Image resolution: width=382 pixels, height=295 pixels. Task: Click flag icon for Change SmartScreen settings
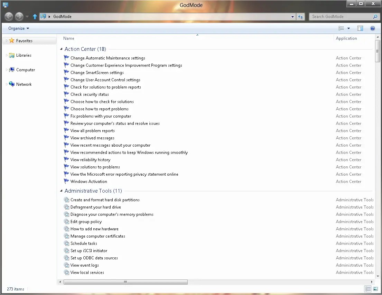click(x=66, y=72)
